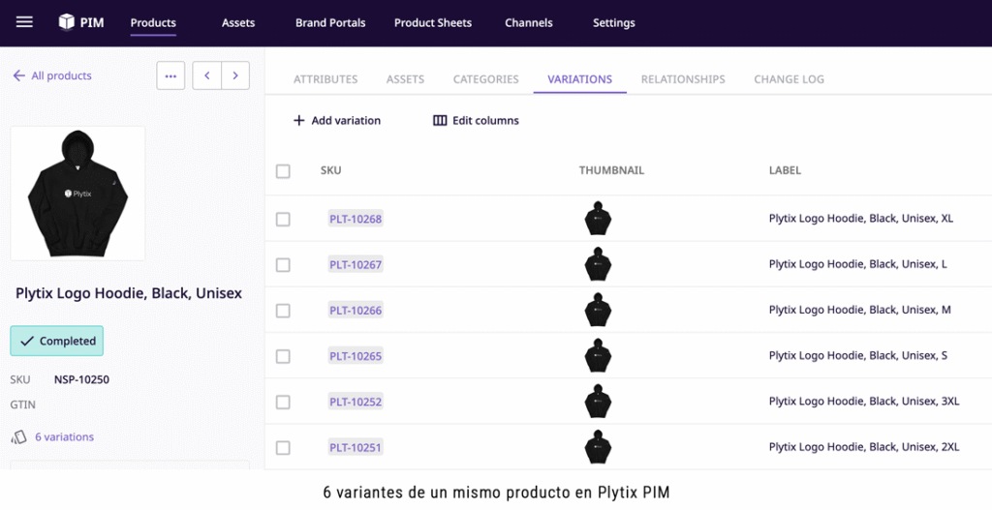
Task: Open SKU link PLT-10267
Action: (x=356, y=264)
